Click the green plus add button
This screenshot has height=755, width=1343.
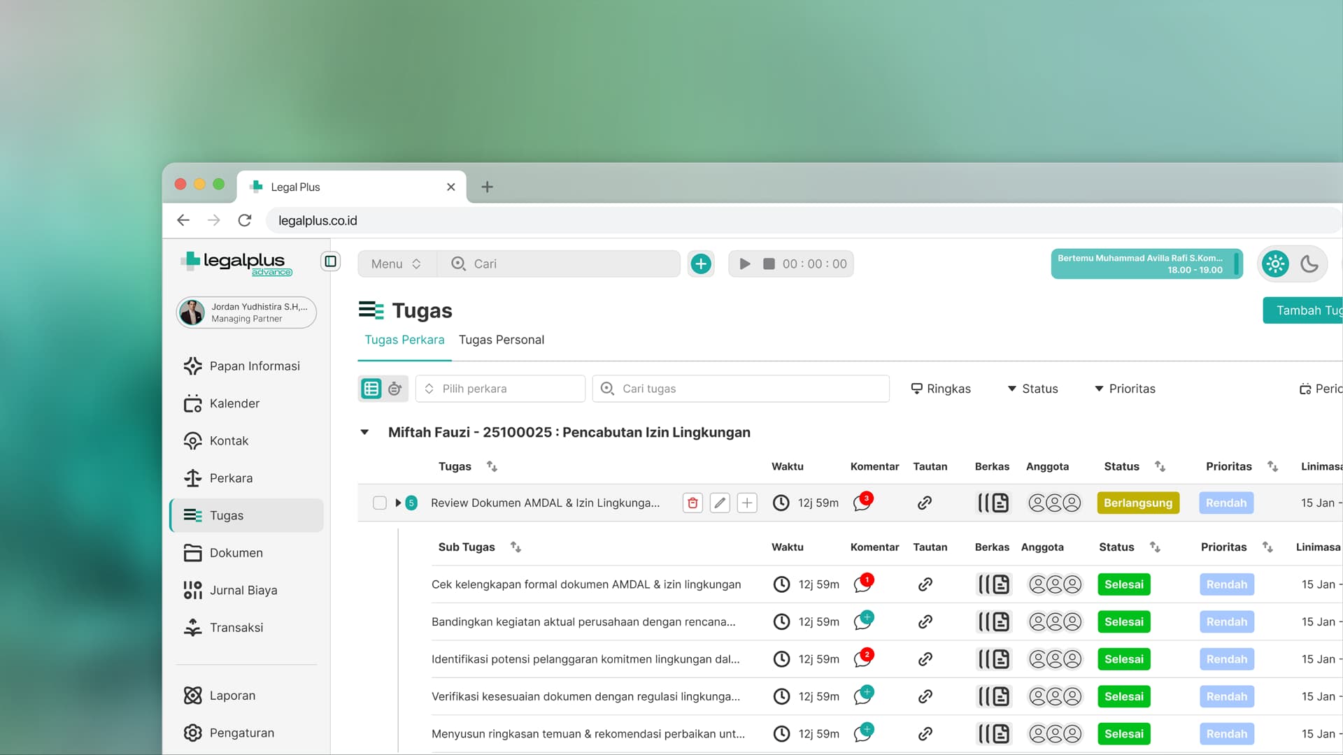[701, 264]
